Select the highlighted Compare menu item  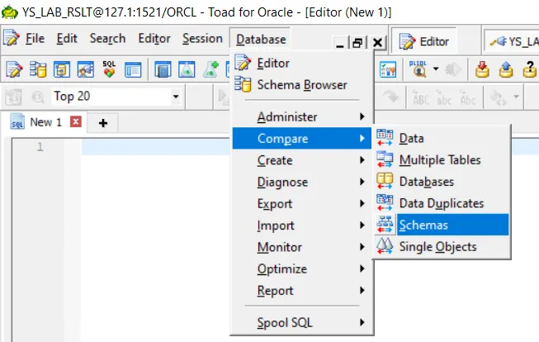coord(302,138)
